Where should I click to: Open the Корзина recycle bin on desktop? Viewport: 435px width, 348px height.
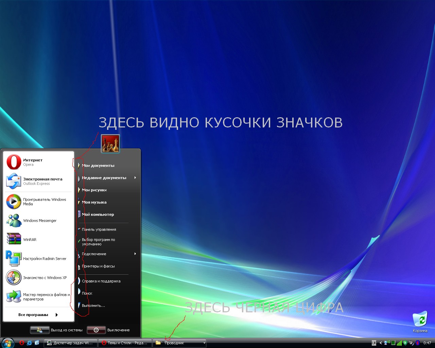pos(420,322)
